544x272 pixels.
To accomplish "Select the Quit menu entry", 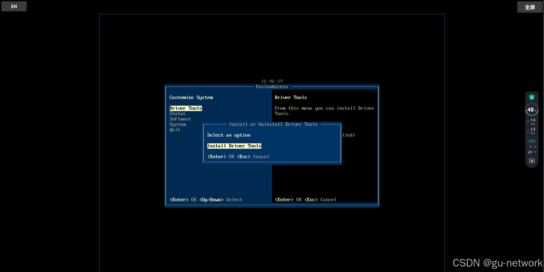I will (175, 130).
